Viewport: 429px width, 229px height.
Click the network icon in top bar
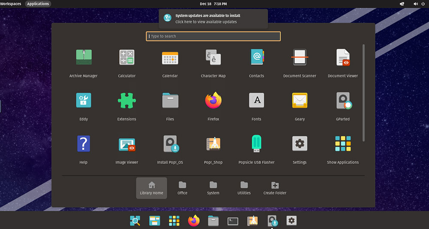pos(402,4)
